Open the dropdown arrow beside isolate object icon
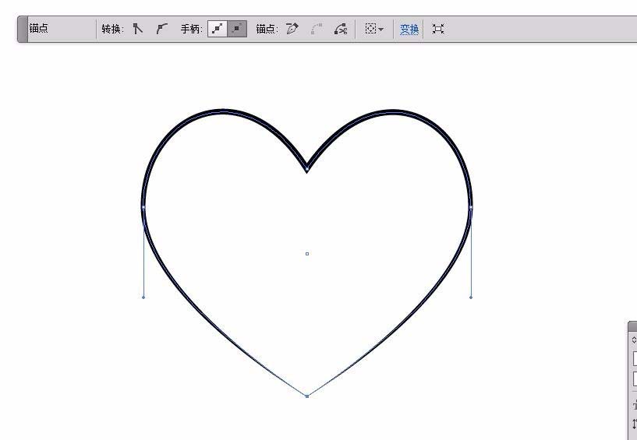Viewport: 637px width, 440px height. pyautogui.click(x=380, y=30)
